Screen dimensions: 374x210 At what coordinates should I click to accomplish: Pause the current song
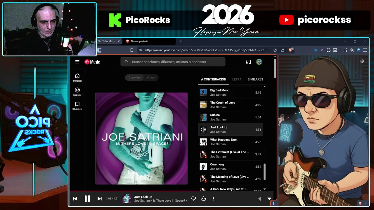pyautogui.click(x=87, y=199)
